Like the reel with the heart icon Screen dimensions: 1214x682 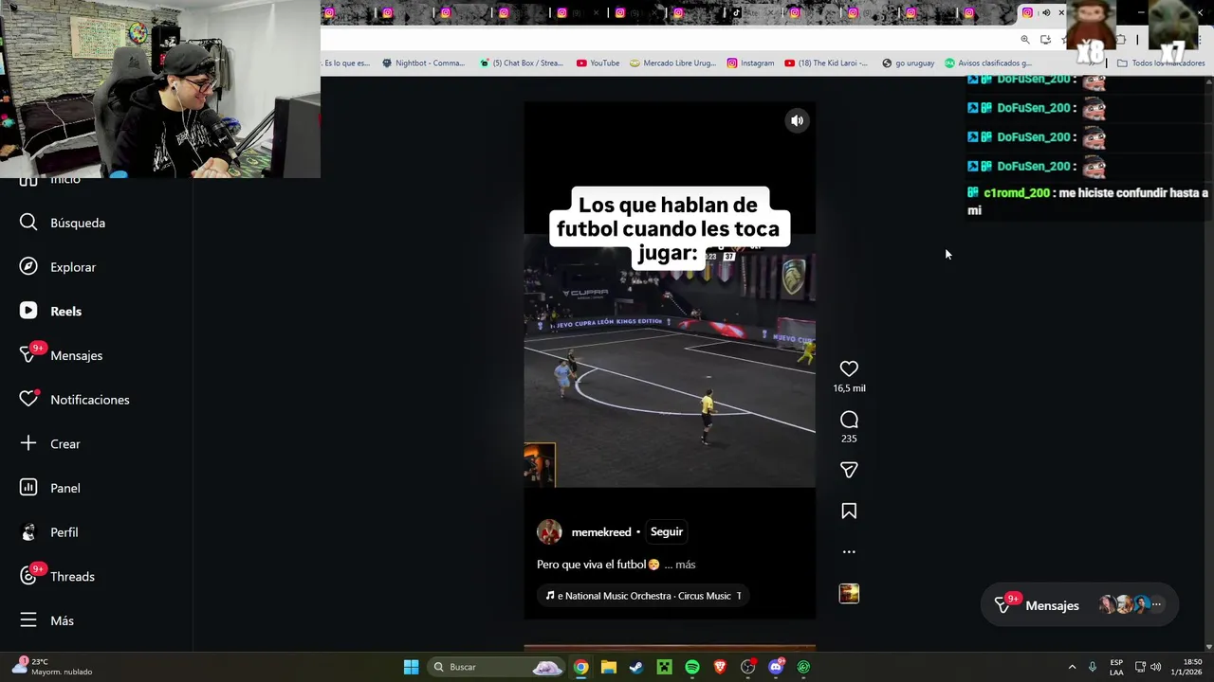849,368
